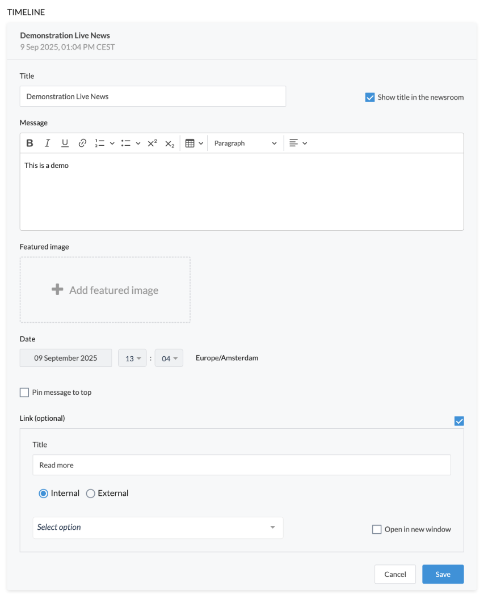Screen dimensions: 488x599
Task: Apply subscript formatting
Action: pyautogui.click(x=170, y=144)
